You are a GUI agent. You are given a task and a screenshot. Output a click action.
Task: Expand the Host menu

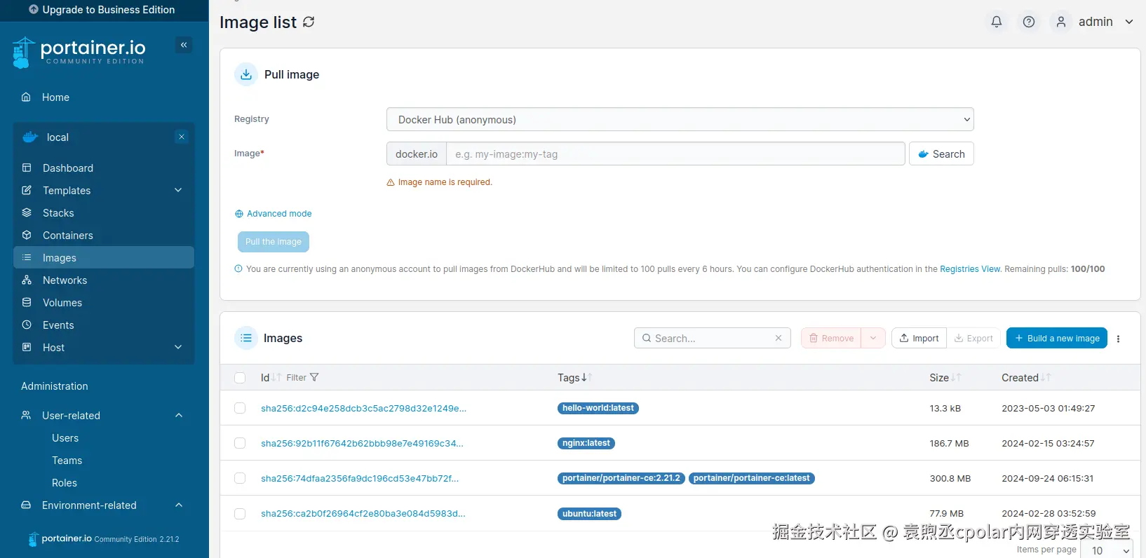[178, 347]
